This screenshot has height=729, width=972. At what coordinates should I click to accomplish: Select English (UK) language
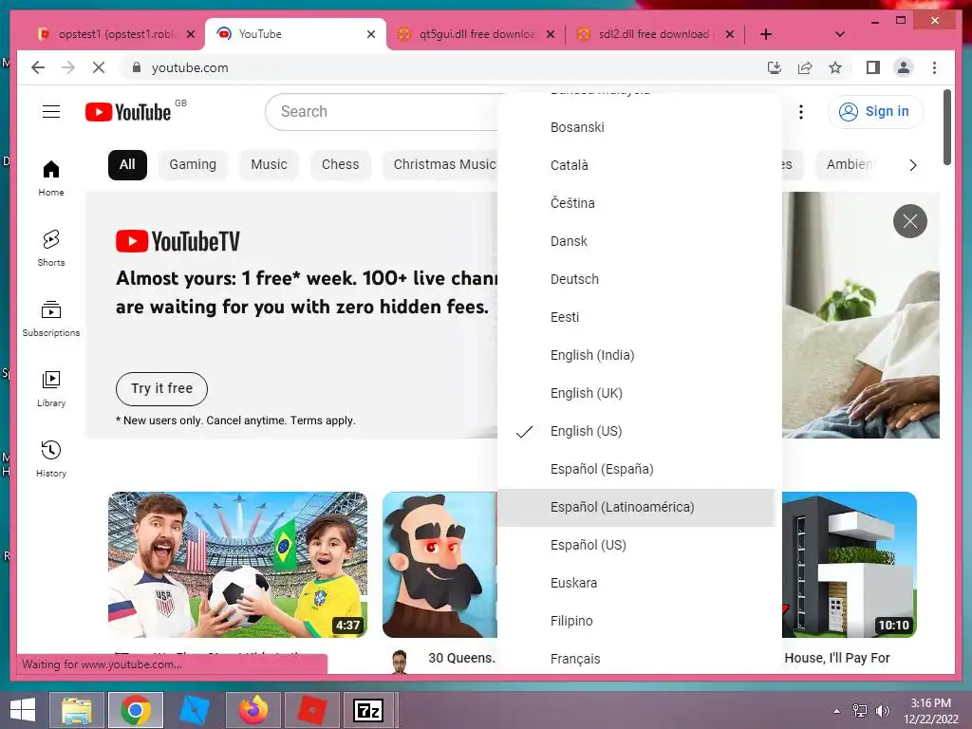tap(636, 393)
